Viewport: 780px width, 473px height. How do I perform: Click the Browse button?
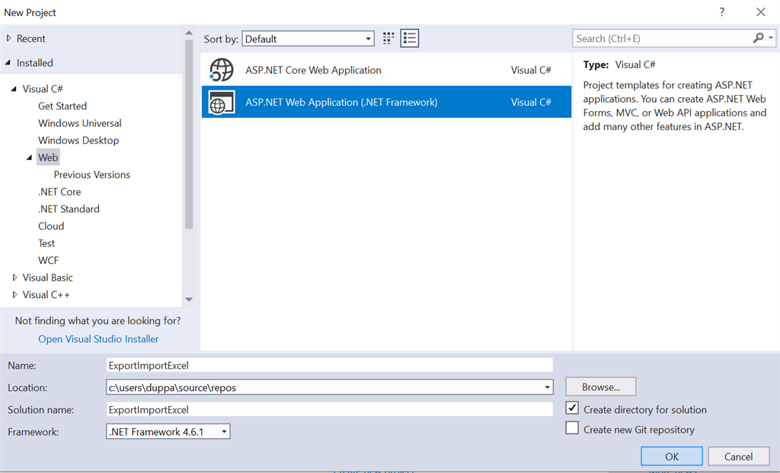(600, 386)
